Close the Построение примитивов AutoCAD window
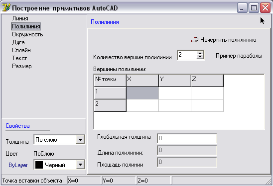 (265, 8)
